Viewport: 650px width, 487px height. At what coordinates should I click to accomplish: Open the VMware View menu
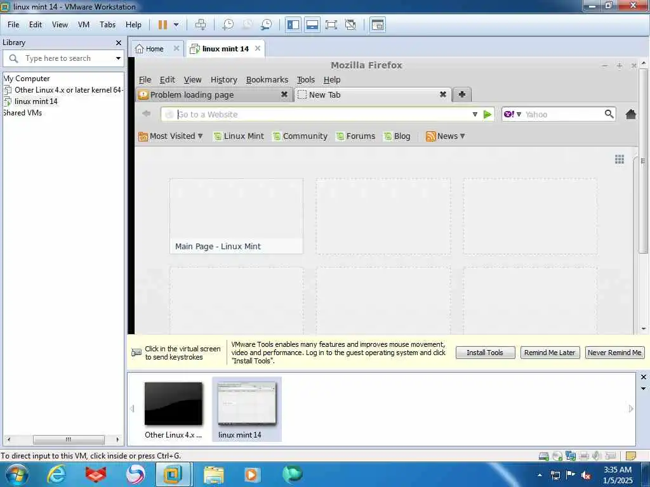click(60, 25)
